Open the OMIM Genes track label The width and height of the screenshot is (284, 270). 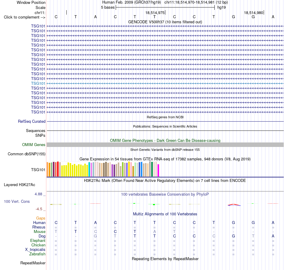coord(34,145)
